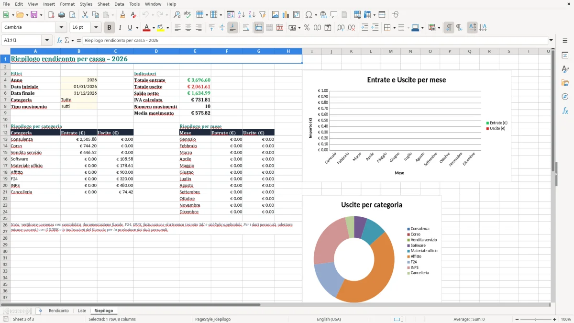Open Borders dropdown arrow
This screenshot has width=574, height=323.
[x=395, y=28]
